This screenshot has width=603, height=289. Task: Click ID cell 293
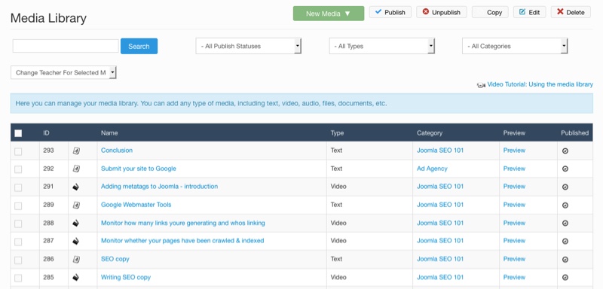click(48, 151)
